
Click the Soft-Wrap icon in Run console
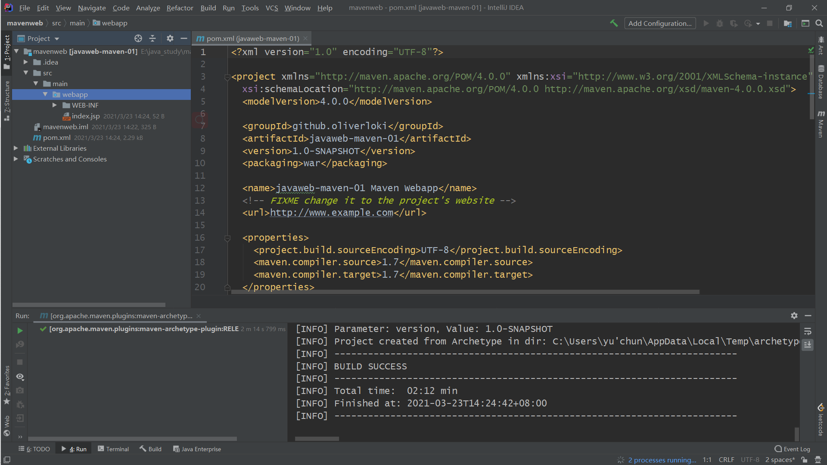[x=808, y=332]
